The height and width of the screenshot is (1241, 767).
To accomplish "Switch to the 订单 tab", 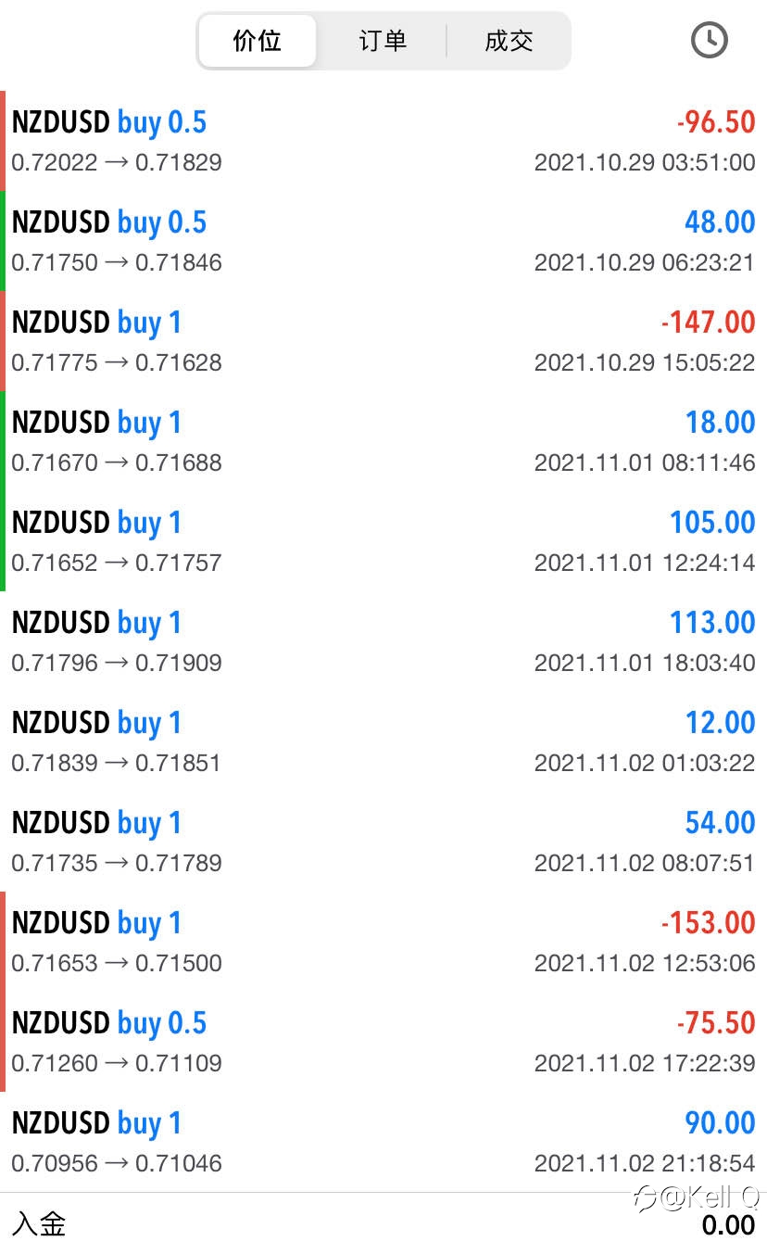I will pos(383,41).
